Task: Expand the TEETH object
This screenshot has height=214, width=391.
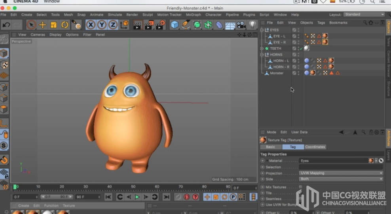Action: [x=262, y=48]
